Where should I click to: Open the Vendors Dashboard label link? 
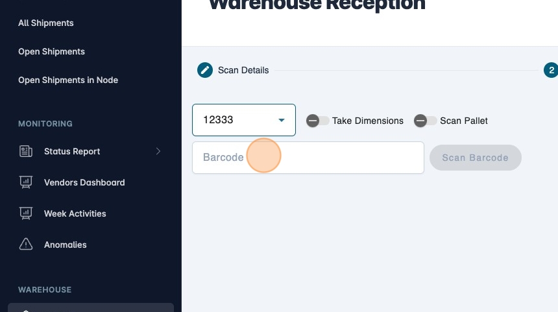pyautogui.click(x=84, y=182)
